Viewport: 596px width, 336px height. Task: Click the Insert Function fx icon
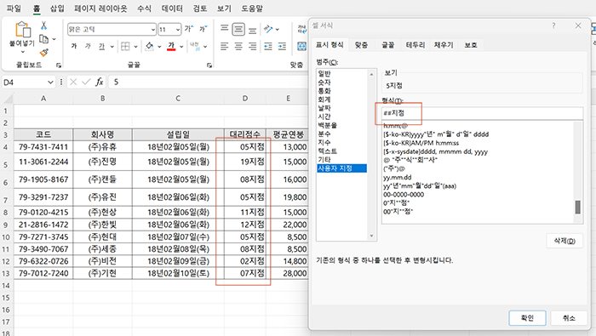(100, 82)
